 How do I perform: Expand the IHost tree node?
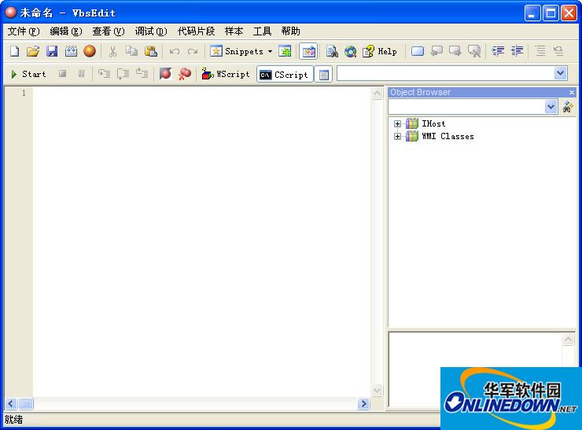pos(397,123)
